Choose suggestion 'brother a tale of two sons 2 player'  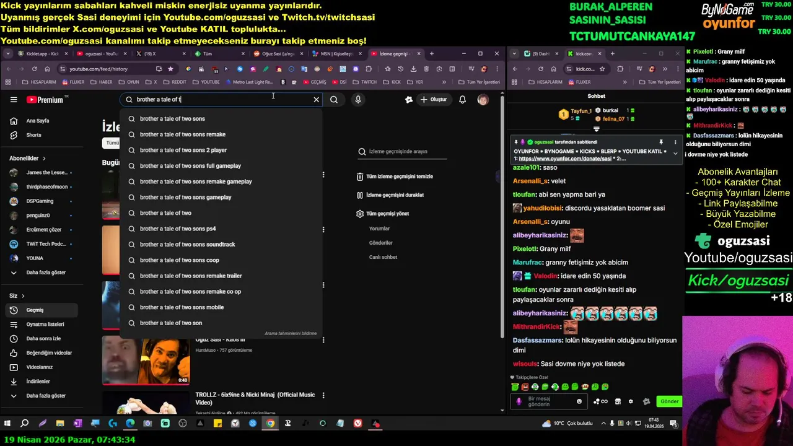221,150
